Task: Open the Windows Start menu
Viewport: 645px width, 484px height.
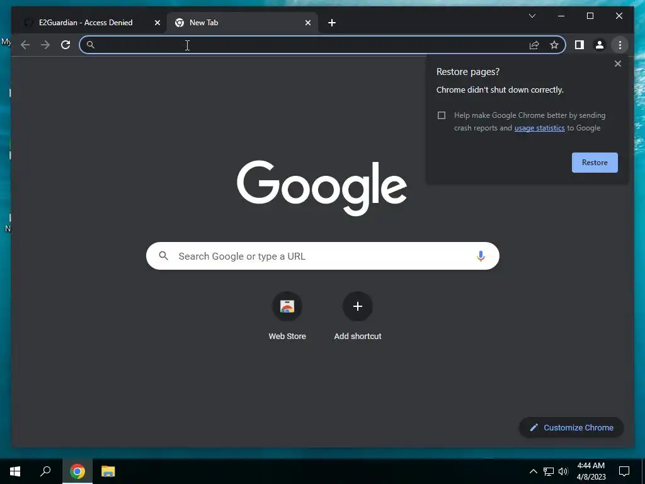Action: coord(15,471)
